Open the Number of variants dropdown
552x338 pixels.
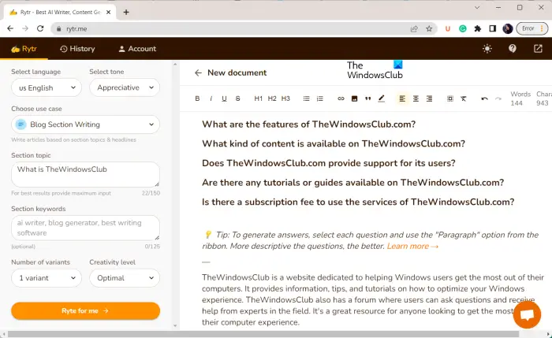point(47,278)
